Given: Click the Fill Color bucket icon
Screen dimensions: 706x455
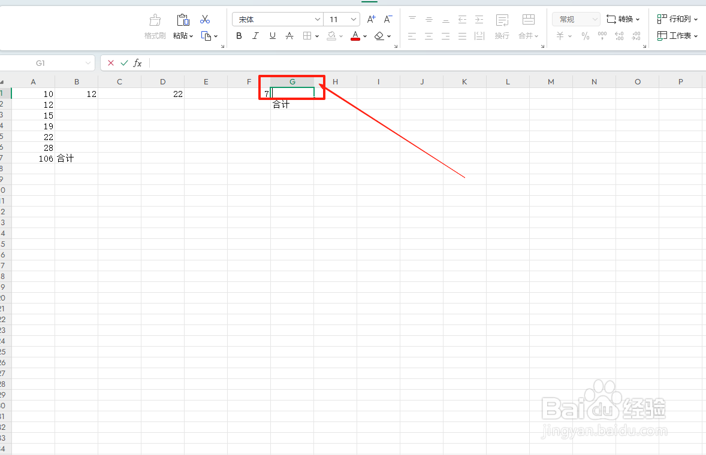Looking at the screenshot, I should click(331, 36).
